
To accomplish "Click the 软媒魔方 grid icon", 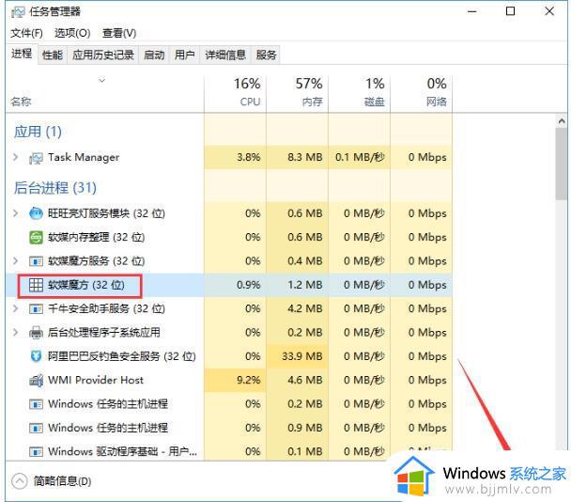I will [x=36, y=285].
